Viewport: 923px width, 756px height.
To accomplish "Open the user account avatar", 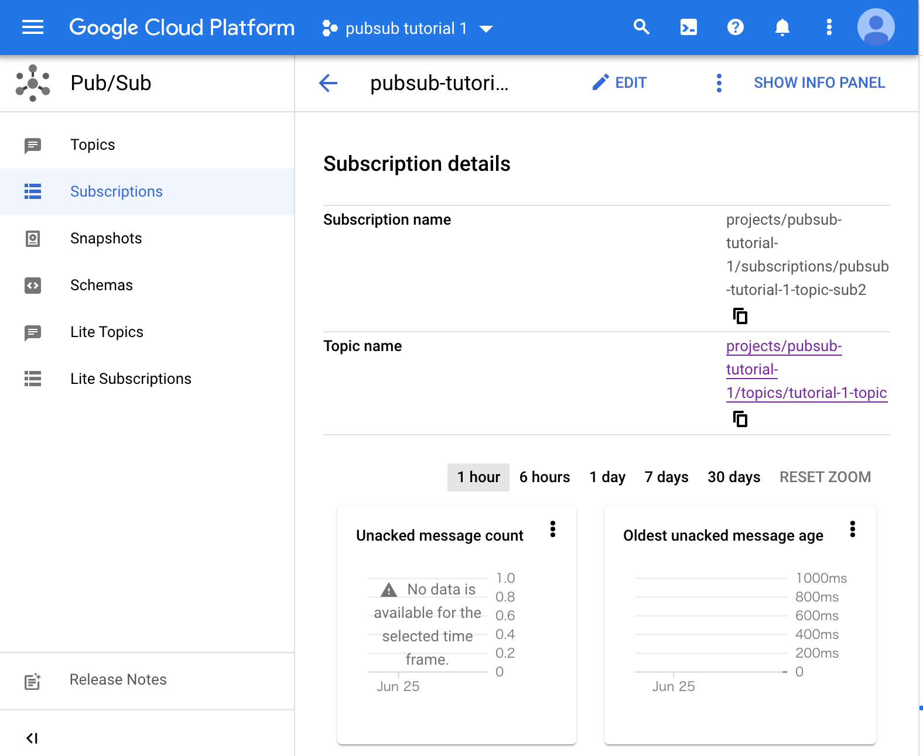I will [876, 27].
